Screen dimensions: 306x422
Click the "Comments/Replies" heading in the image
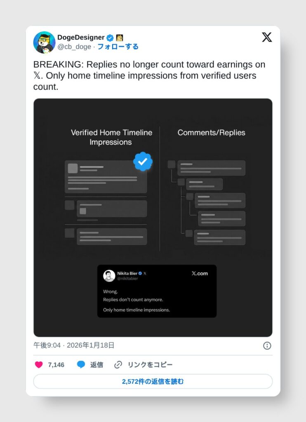click(x=211, y=133)
